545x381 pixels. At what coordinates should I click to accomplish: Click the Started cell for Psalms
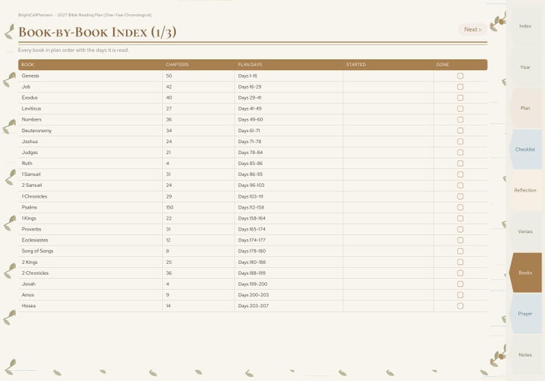point(388,207)
